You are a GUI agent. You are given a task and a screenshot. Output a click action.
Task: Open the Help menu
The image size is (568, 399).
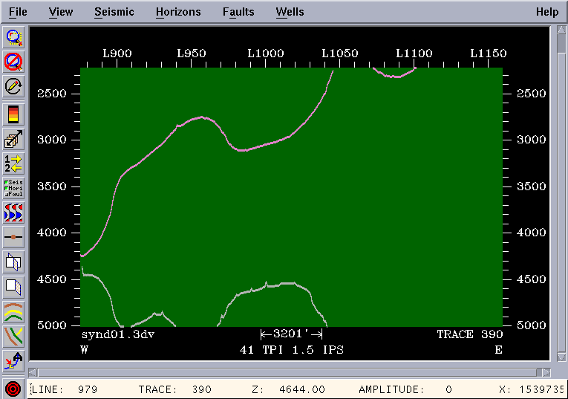point(547,12)
